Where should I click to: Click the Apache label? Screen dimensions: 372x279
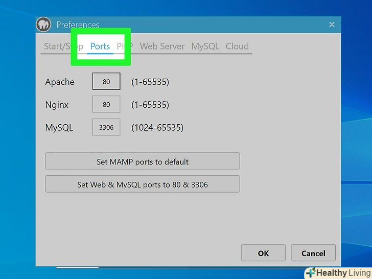click(x=60, y=82)
